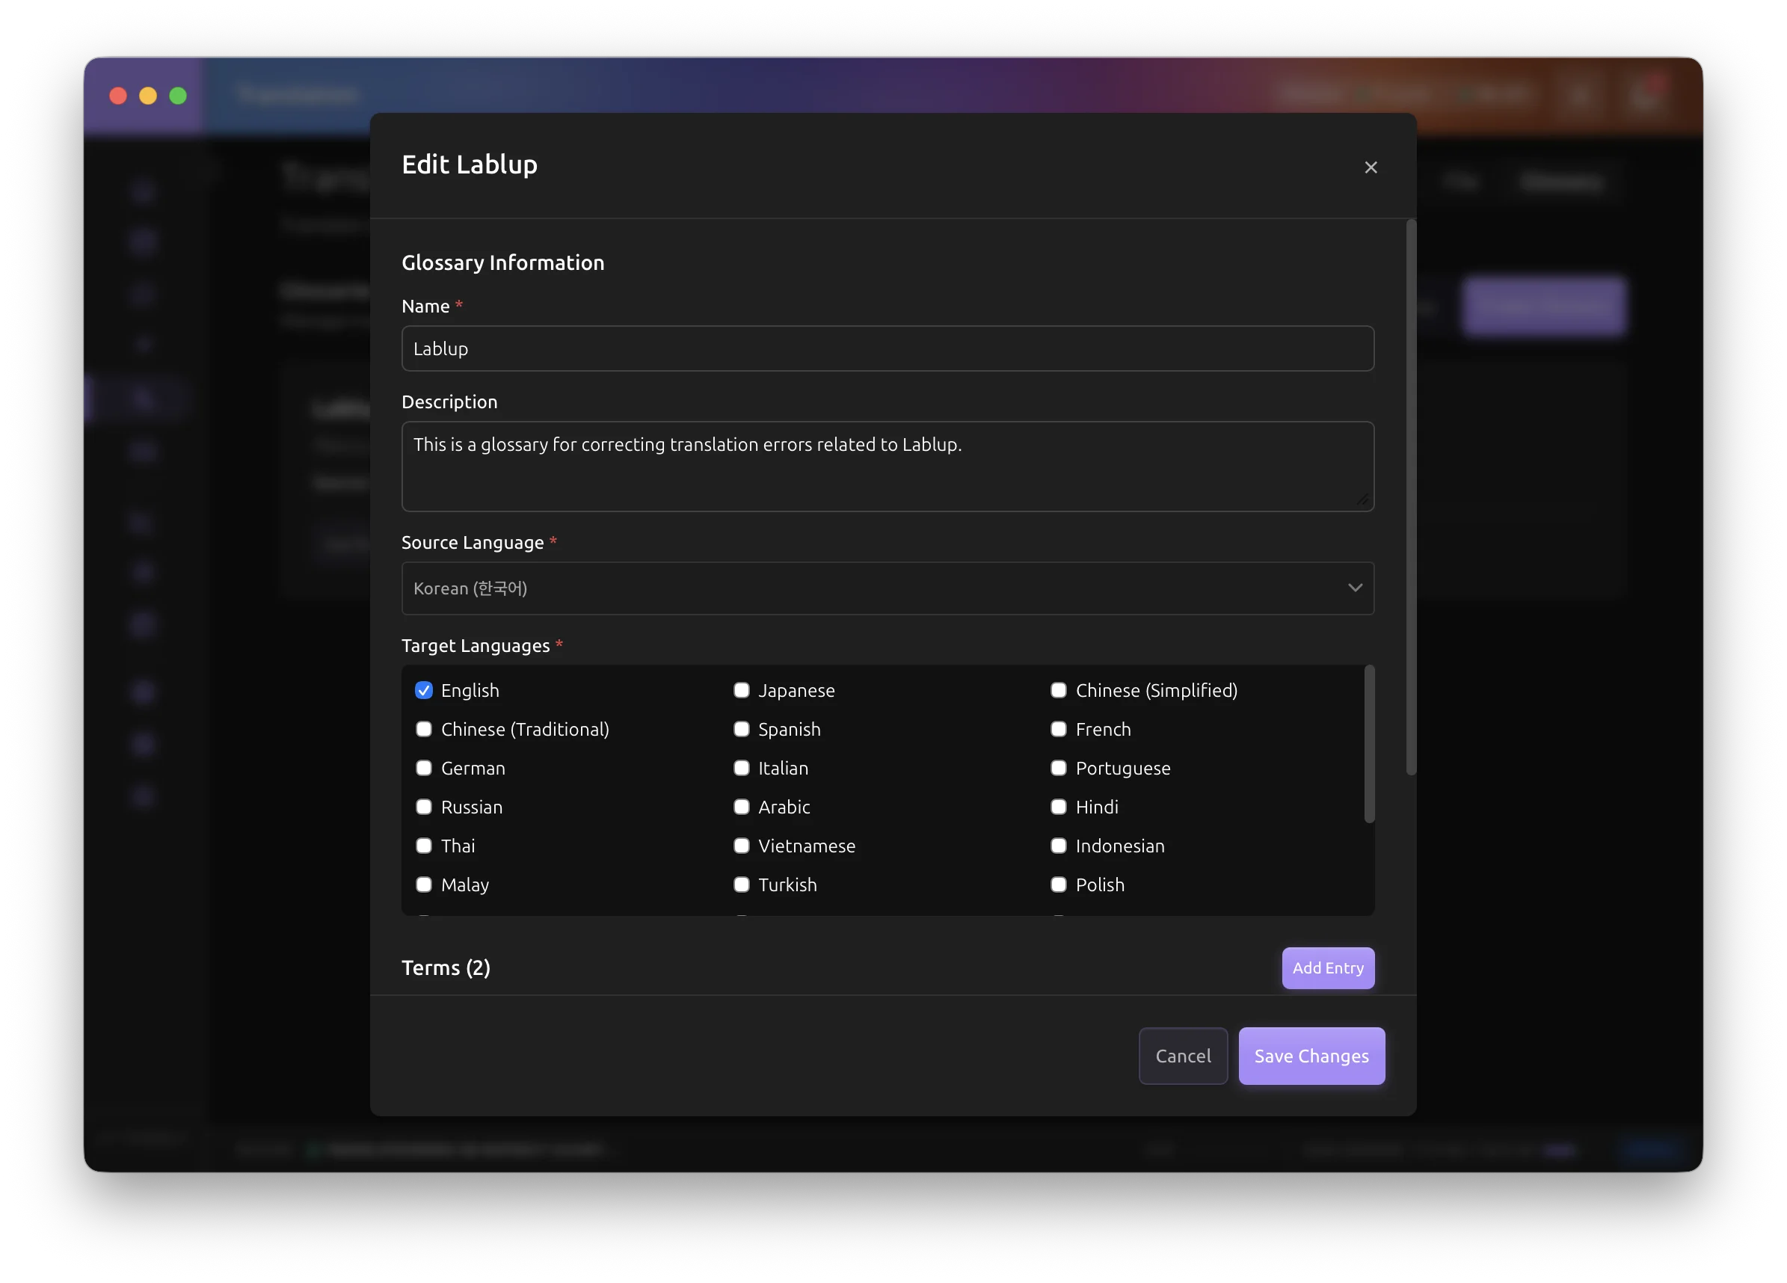Tick the Spanish language checkbox
1787x1283 pixels.
click(x=742, y=729)
